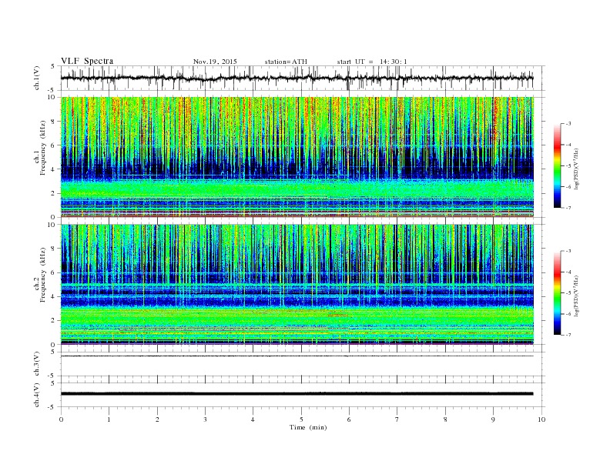Click the ch.1 "Frequency (kHz)" axis label

point(43,148)
